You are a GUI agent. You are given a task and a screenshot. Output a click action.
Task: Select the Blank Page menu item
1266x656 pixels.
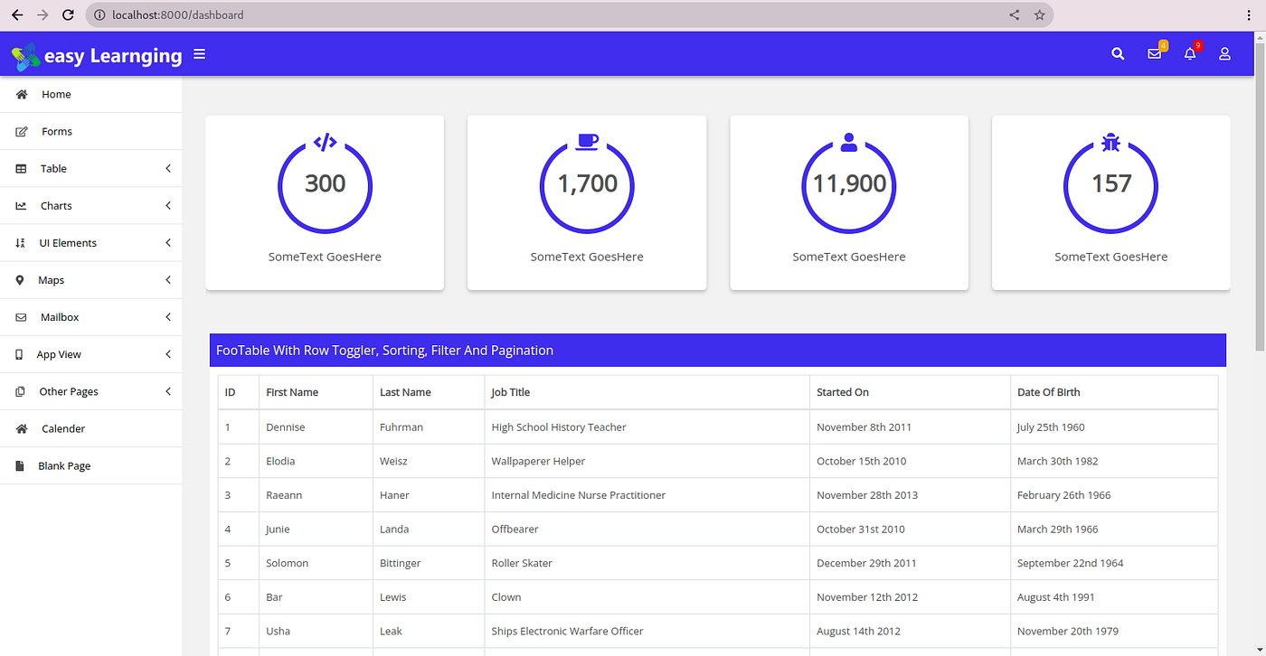(x=90, y=466)
